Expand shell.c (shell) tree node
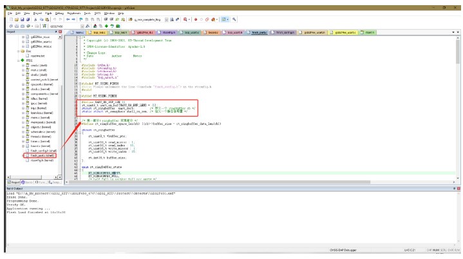The height and width of the screenshot is (259, 463). point(23,75)
